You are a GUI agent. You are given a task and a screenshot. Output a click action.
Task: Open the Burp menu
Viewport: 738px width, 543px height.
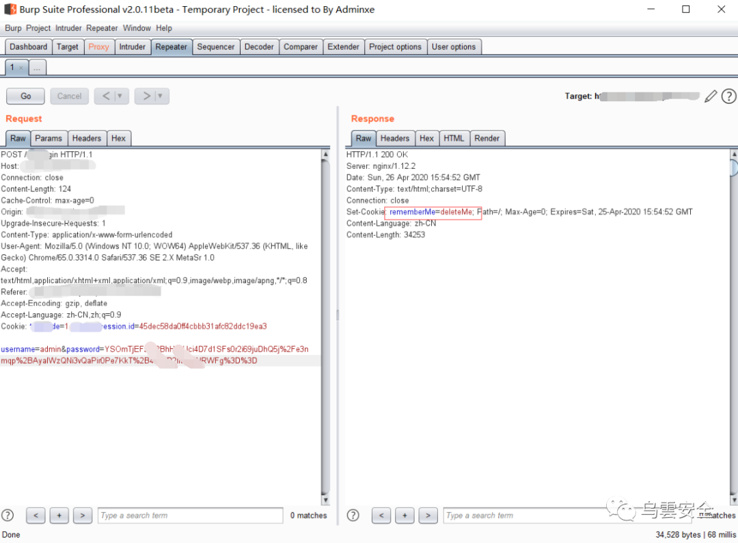coord(13,28)
